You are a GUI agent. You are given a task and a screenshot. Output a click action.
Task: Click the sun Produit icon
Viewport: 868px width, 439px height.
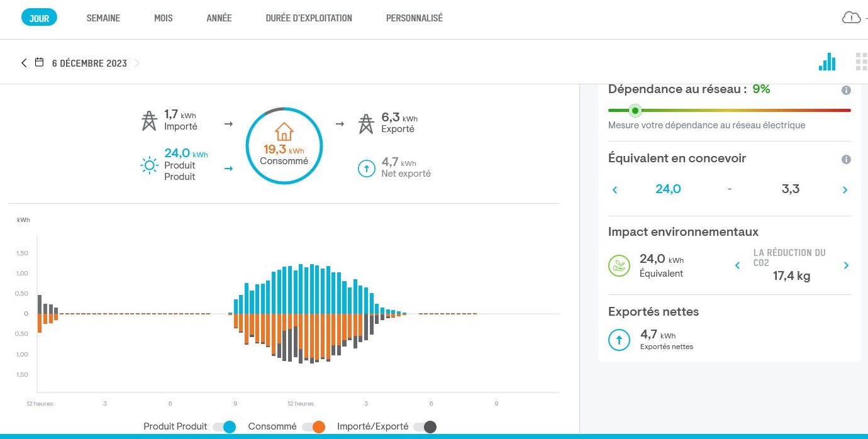[149, 165]
